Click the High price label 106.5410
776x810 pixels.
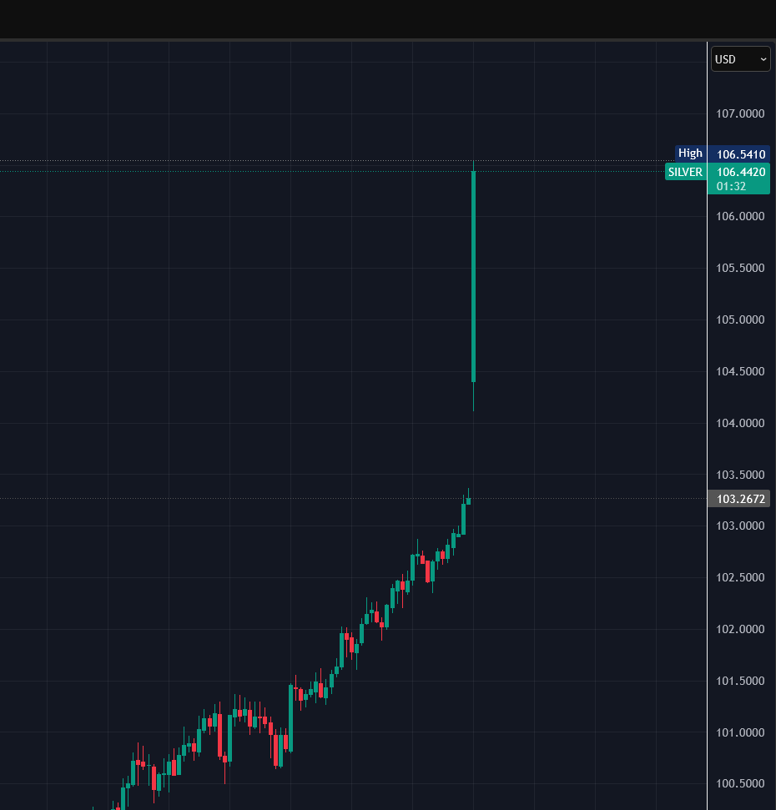pos(740,154)
